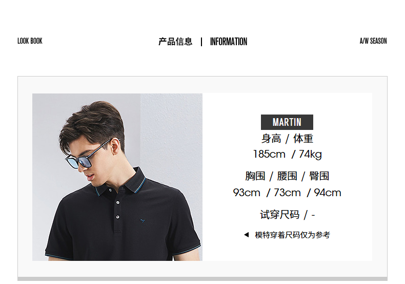Click the vertical divider between 产品信息 and INFORMATION
This screenshot has width=405, height=284.
[201, 42]
